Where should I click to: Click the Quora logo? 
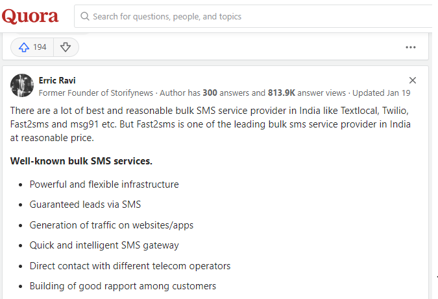30,16
